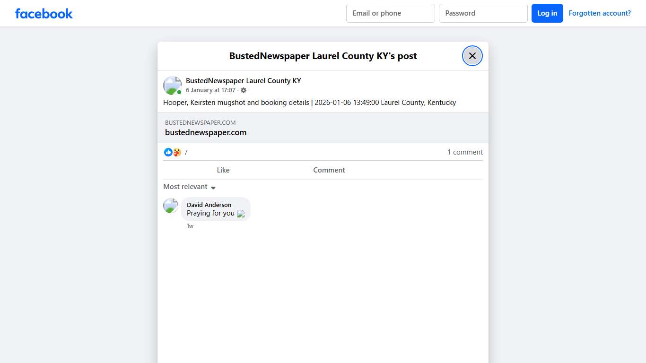Click the blue Log in button
This screenshot has height=363, width=646.
(x=547, y=13)
